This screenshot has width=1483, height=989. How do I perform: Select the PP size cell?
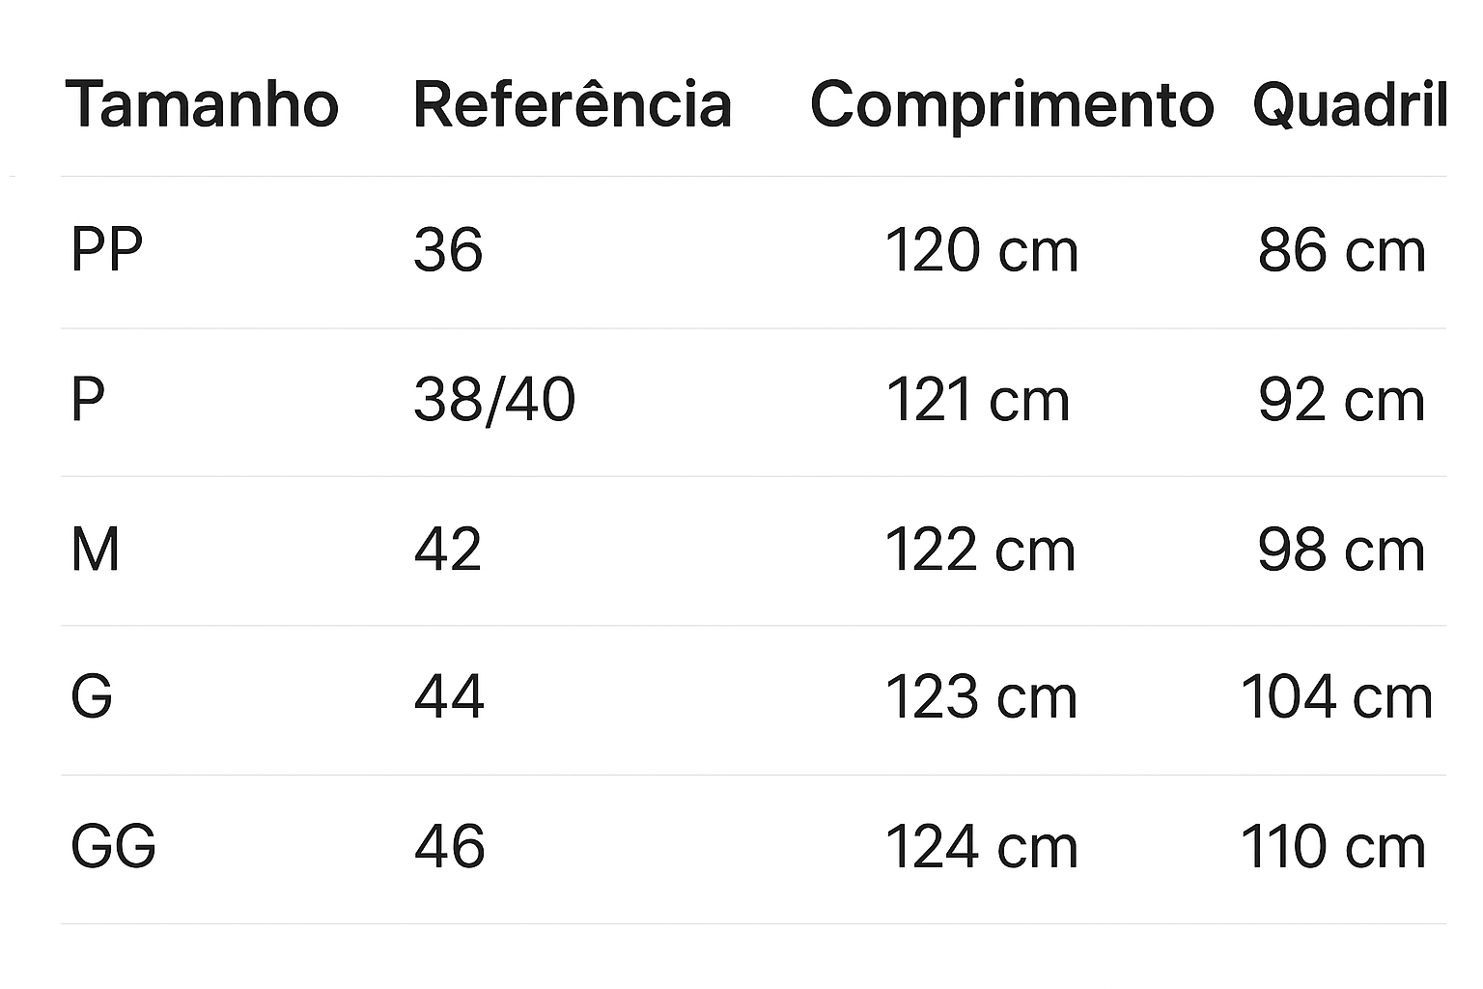[x=106, y=250]
